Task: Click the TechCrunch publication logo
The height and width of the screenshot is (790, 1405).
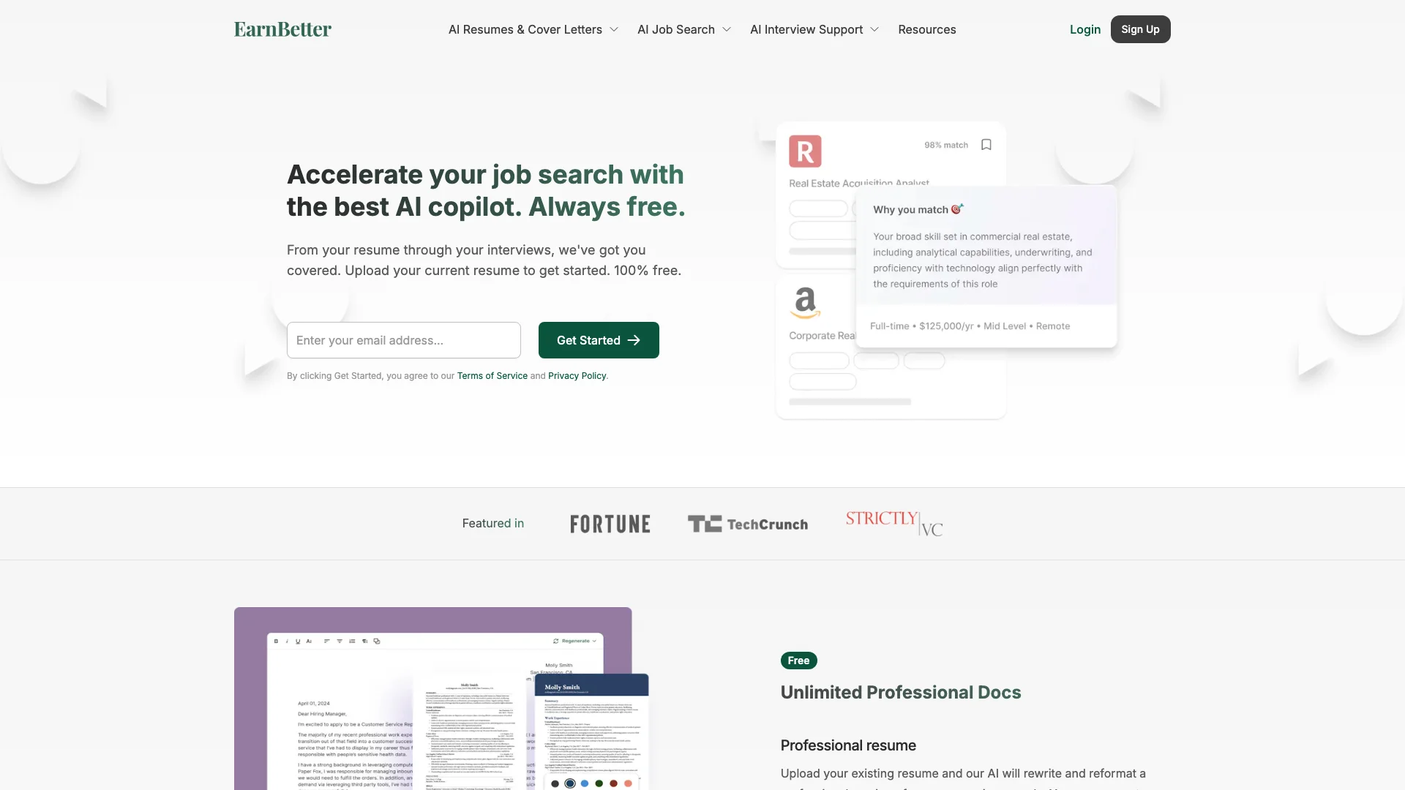Action: tap(748, 524)
